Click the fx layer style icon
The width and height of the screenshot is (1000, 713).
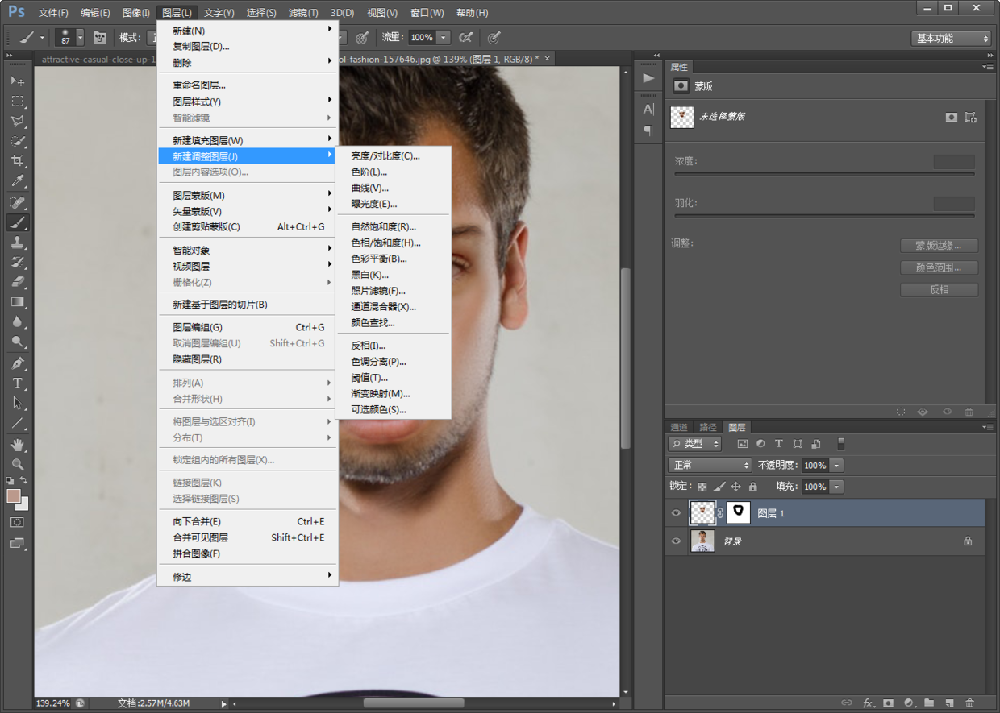[x=869, y=703]
